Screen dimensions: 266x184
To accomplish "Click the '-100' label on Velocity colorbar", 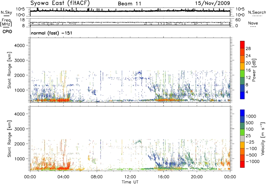I will tap(251, 148).
